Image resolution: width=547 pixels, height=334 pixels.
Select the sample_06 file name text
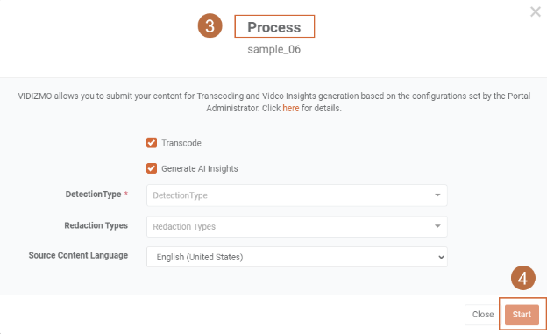[274, 50]
